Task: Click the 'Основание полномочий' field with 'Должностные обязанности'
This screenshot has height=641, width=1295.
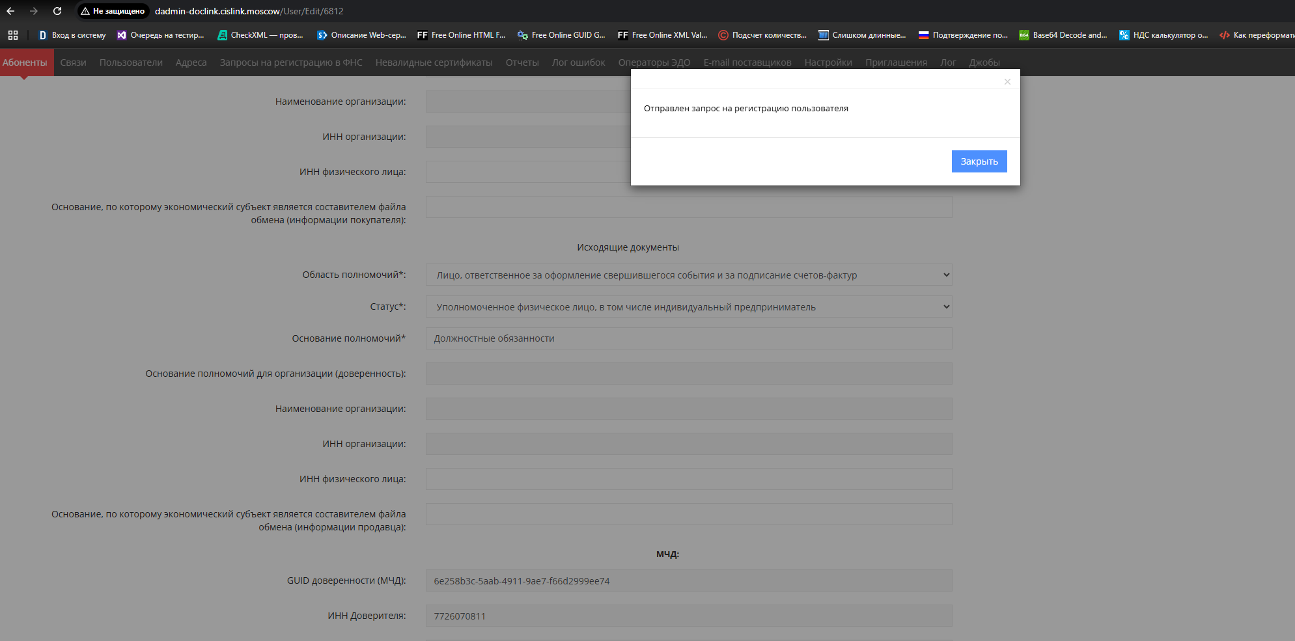Action: point(689,338)
